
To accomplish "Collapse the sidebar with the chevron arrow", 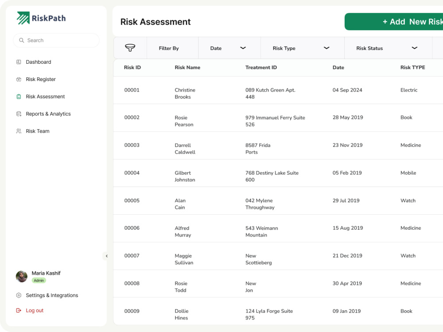I will (106, 256).
